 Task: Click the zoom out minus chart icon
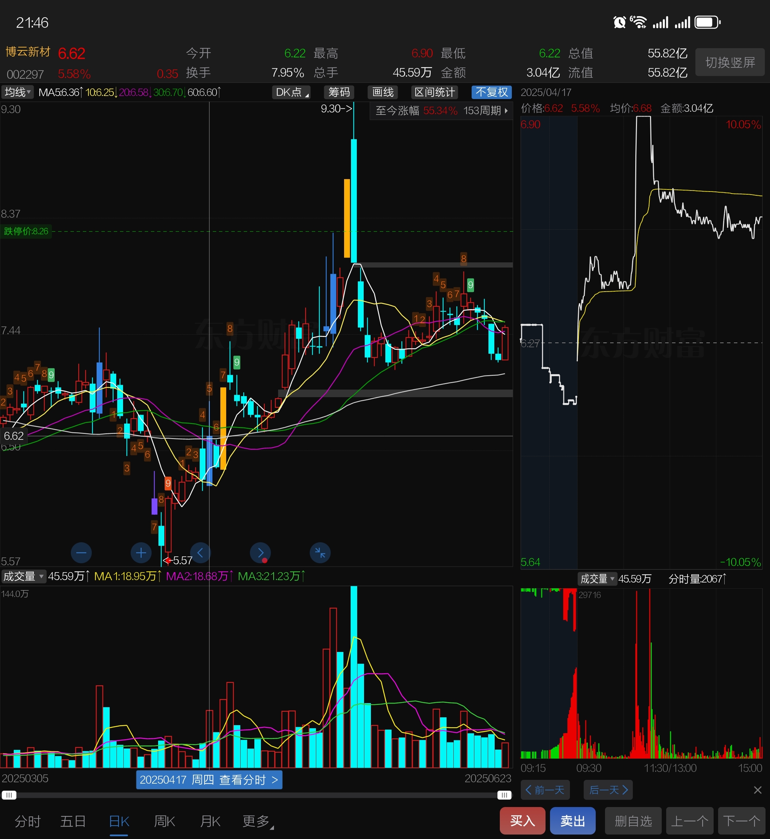click(x=81, y=553)
